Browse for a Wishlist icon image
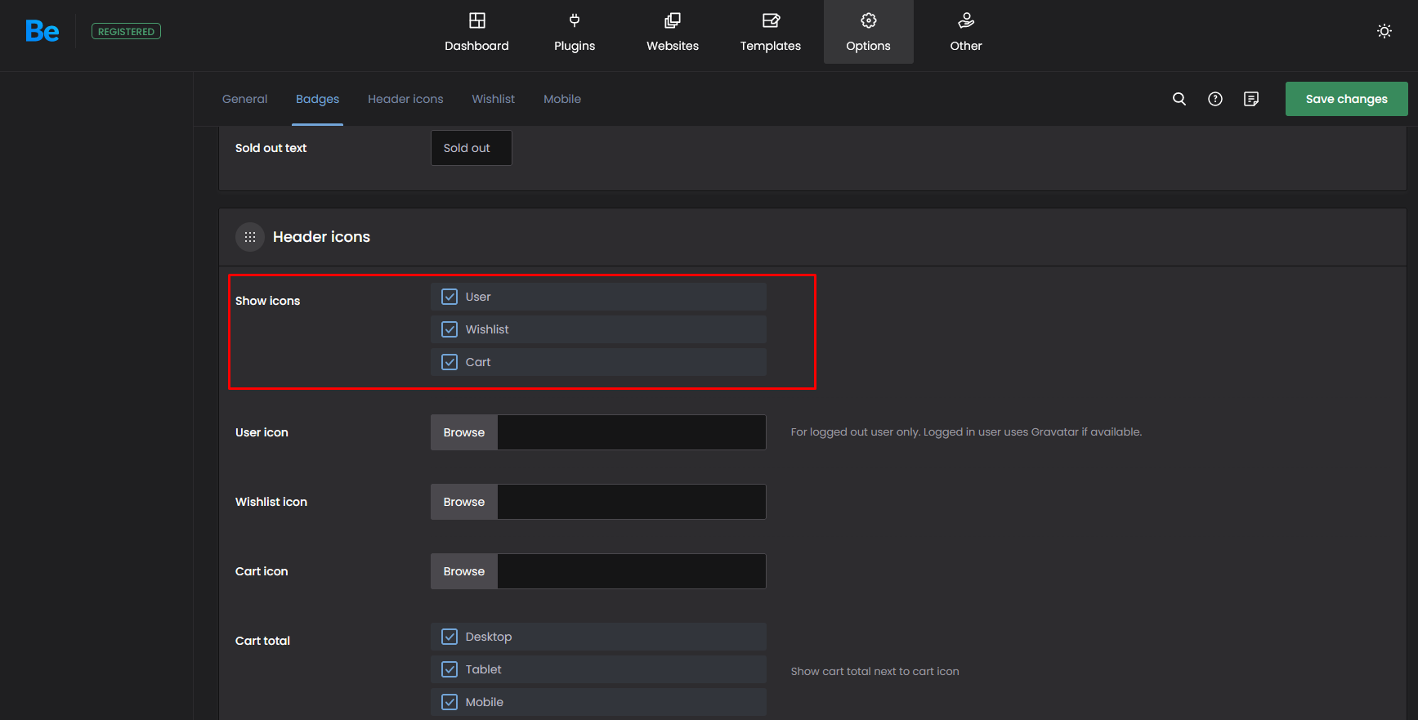This screenshot has width=1418, height=720. 464,502
